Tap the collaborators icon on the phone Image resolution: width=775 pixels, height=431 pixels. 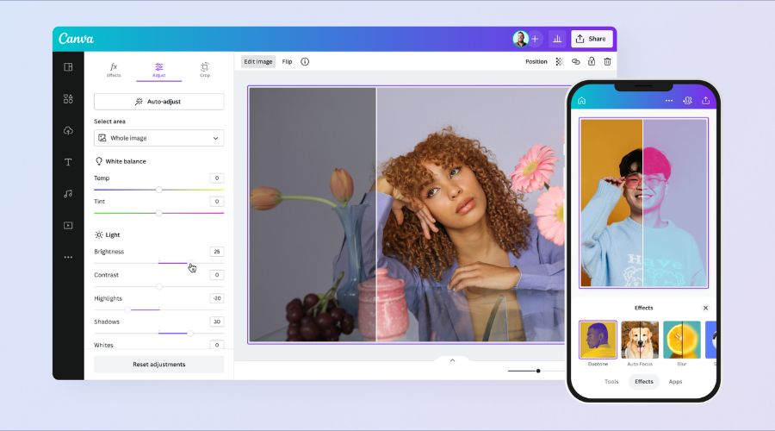(687, 101)
